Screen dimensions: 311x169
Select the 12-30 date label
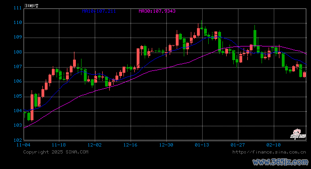166,145
